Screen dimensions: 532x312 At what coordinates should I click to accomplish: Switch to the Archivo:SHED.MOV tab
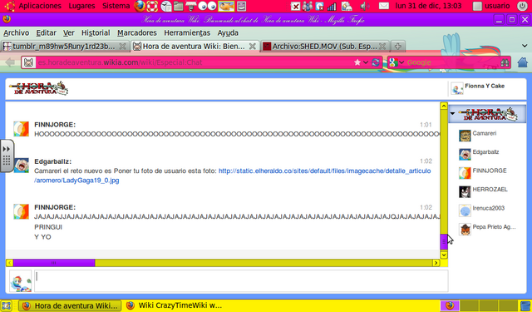pyautogui.click(x=325, y=46)
